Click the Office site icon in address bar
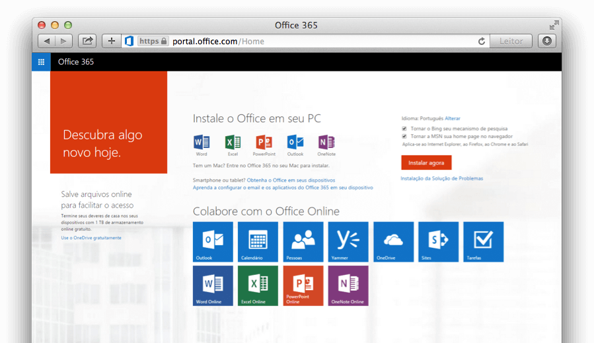 (130, 41)
